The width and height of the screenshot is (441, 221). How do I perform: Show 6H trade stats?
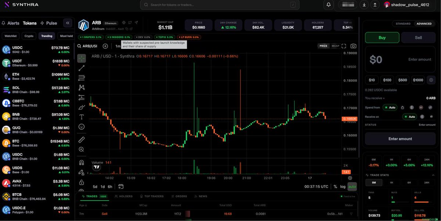click(x=409, y=182)
